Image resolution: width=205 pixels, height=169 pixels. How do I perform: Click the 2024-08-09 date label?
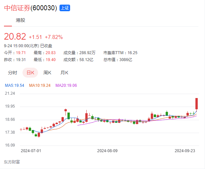107,151
